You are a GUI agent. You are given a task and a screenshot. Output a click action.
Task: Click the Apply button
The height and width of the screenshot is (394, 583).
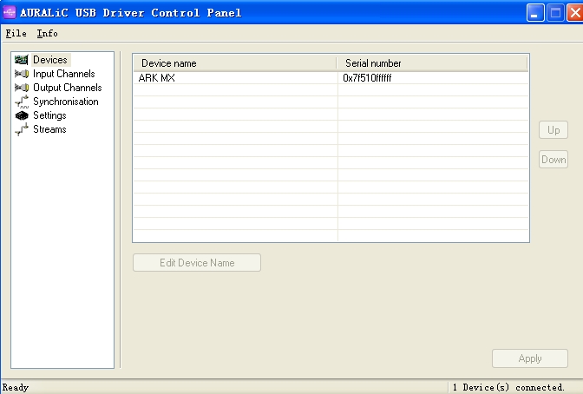tap(530, 358)
